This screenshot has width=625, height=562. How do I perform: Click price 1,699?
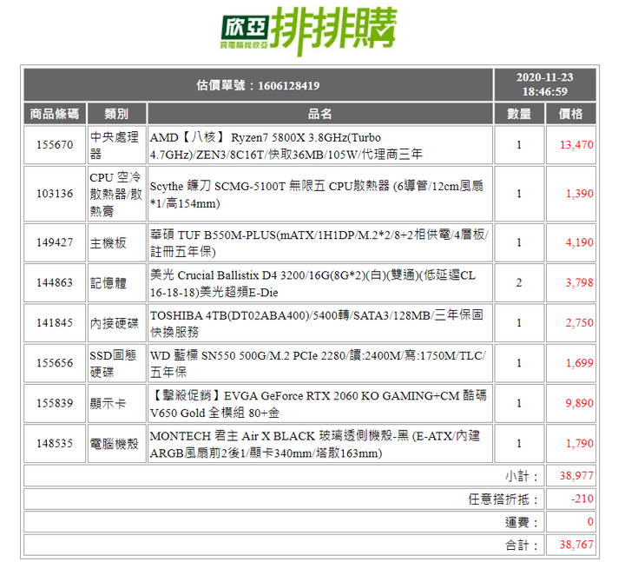click(x=580, y=363)
